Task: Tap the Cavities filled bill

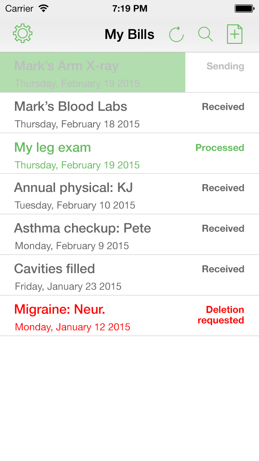Action: pos(55,269)
